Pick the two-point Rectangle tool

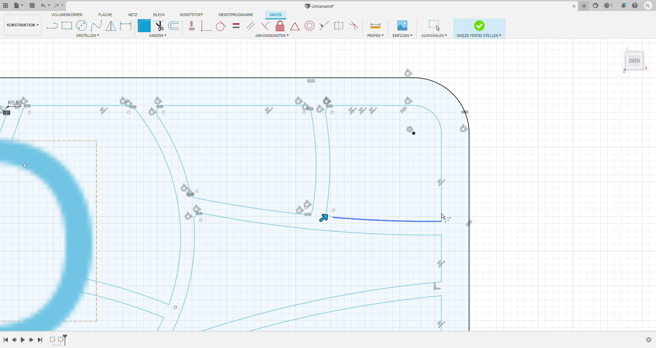pyautogui.click(x=67, y=26)
